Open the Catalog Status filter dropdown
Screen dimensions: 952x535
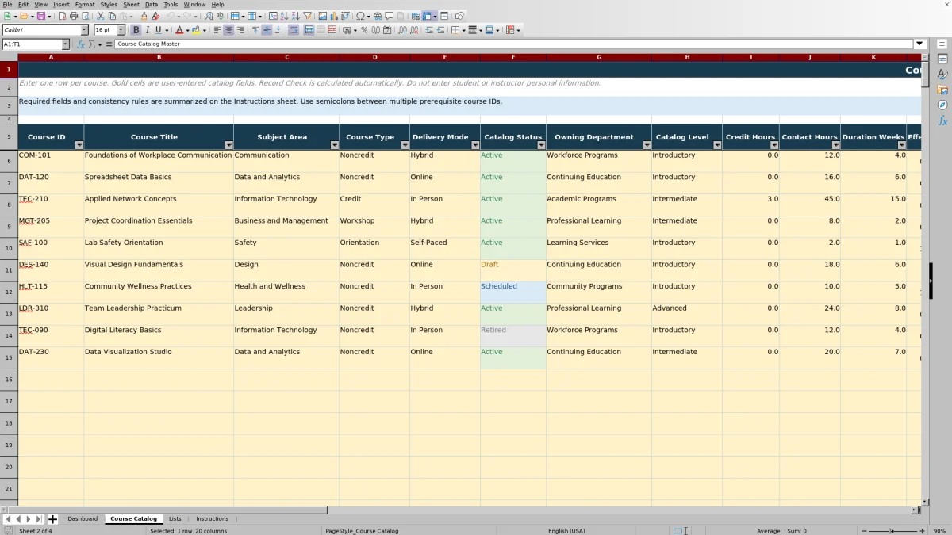[541, 145]
